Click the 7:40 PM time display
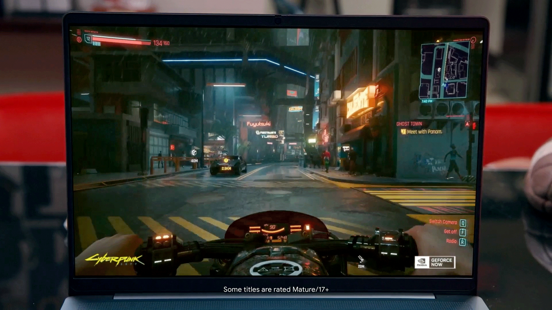The width and height of the screenshot is (552, 310). 427,101
